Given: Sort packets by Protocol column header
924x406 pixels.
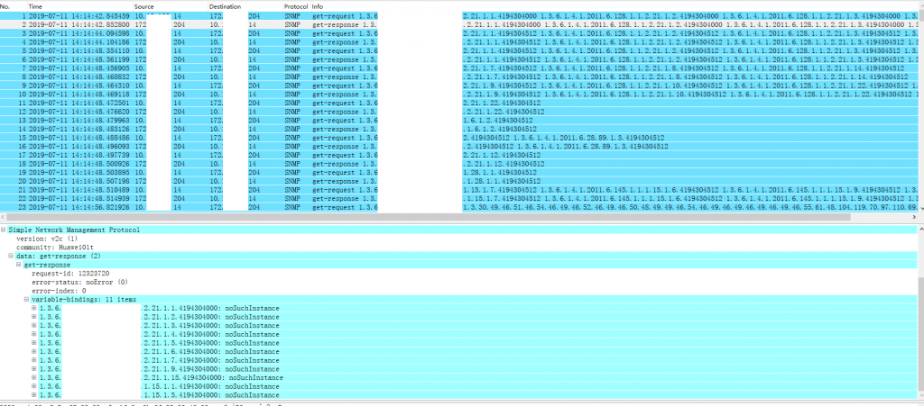Looking at the screenshot, I should coord(296,6).
